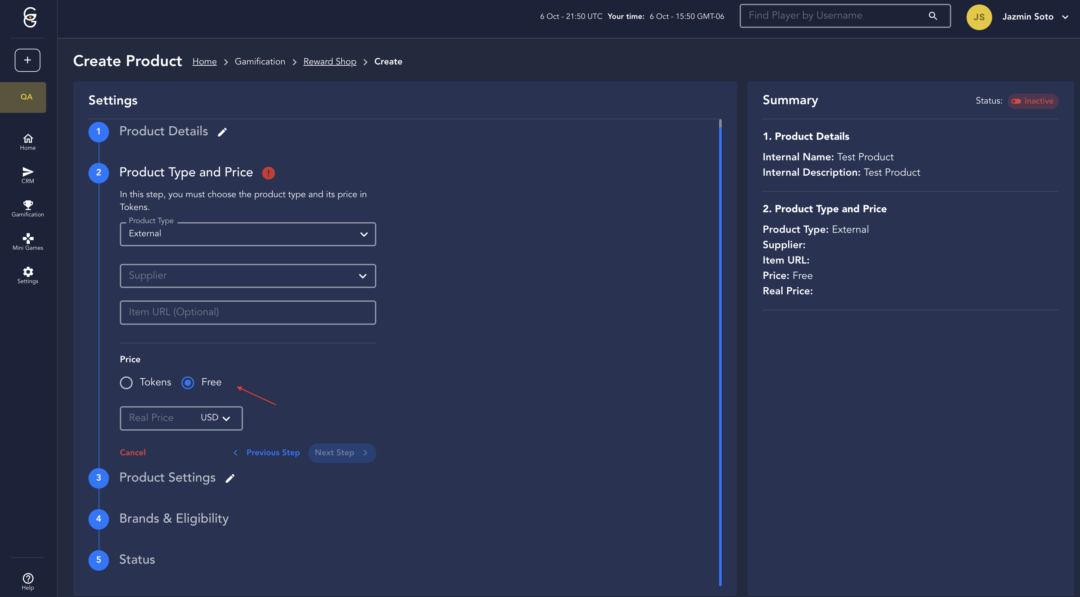Screen dimensions: 1080x597
Task: Click the plus create icon in sidebar
Action: click(x=27, y=60)
